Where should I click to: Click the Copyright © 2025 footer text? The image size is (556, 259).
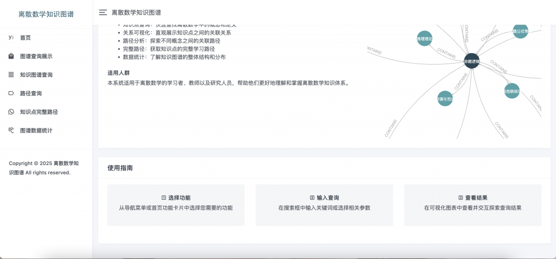click(x=44, y=168)
